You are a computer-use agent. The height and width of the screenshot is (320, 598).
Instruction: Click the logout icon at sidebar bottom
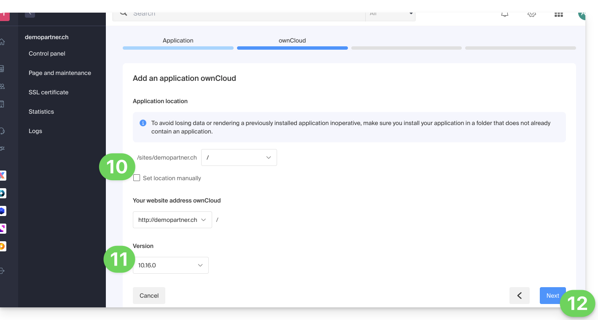[x=3, y=271]
